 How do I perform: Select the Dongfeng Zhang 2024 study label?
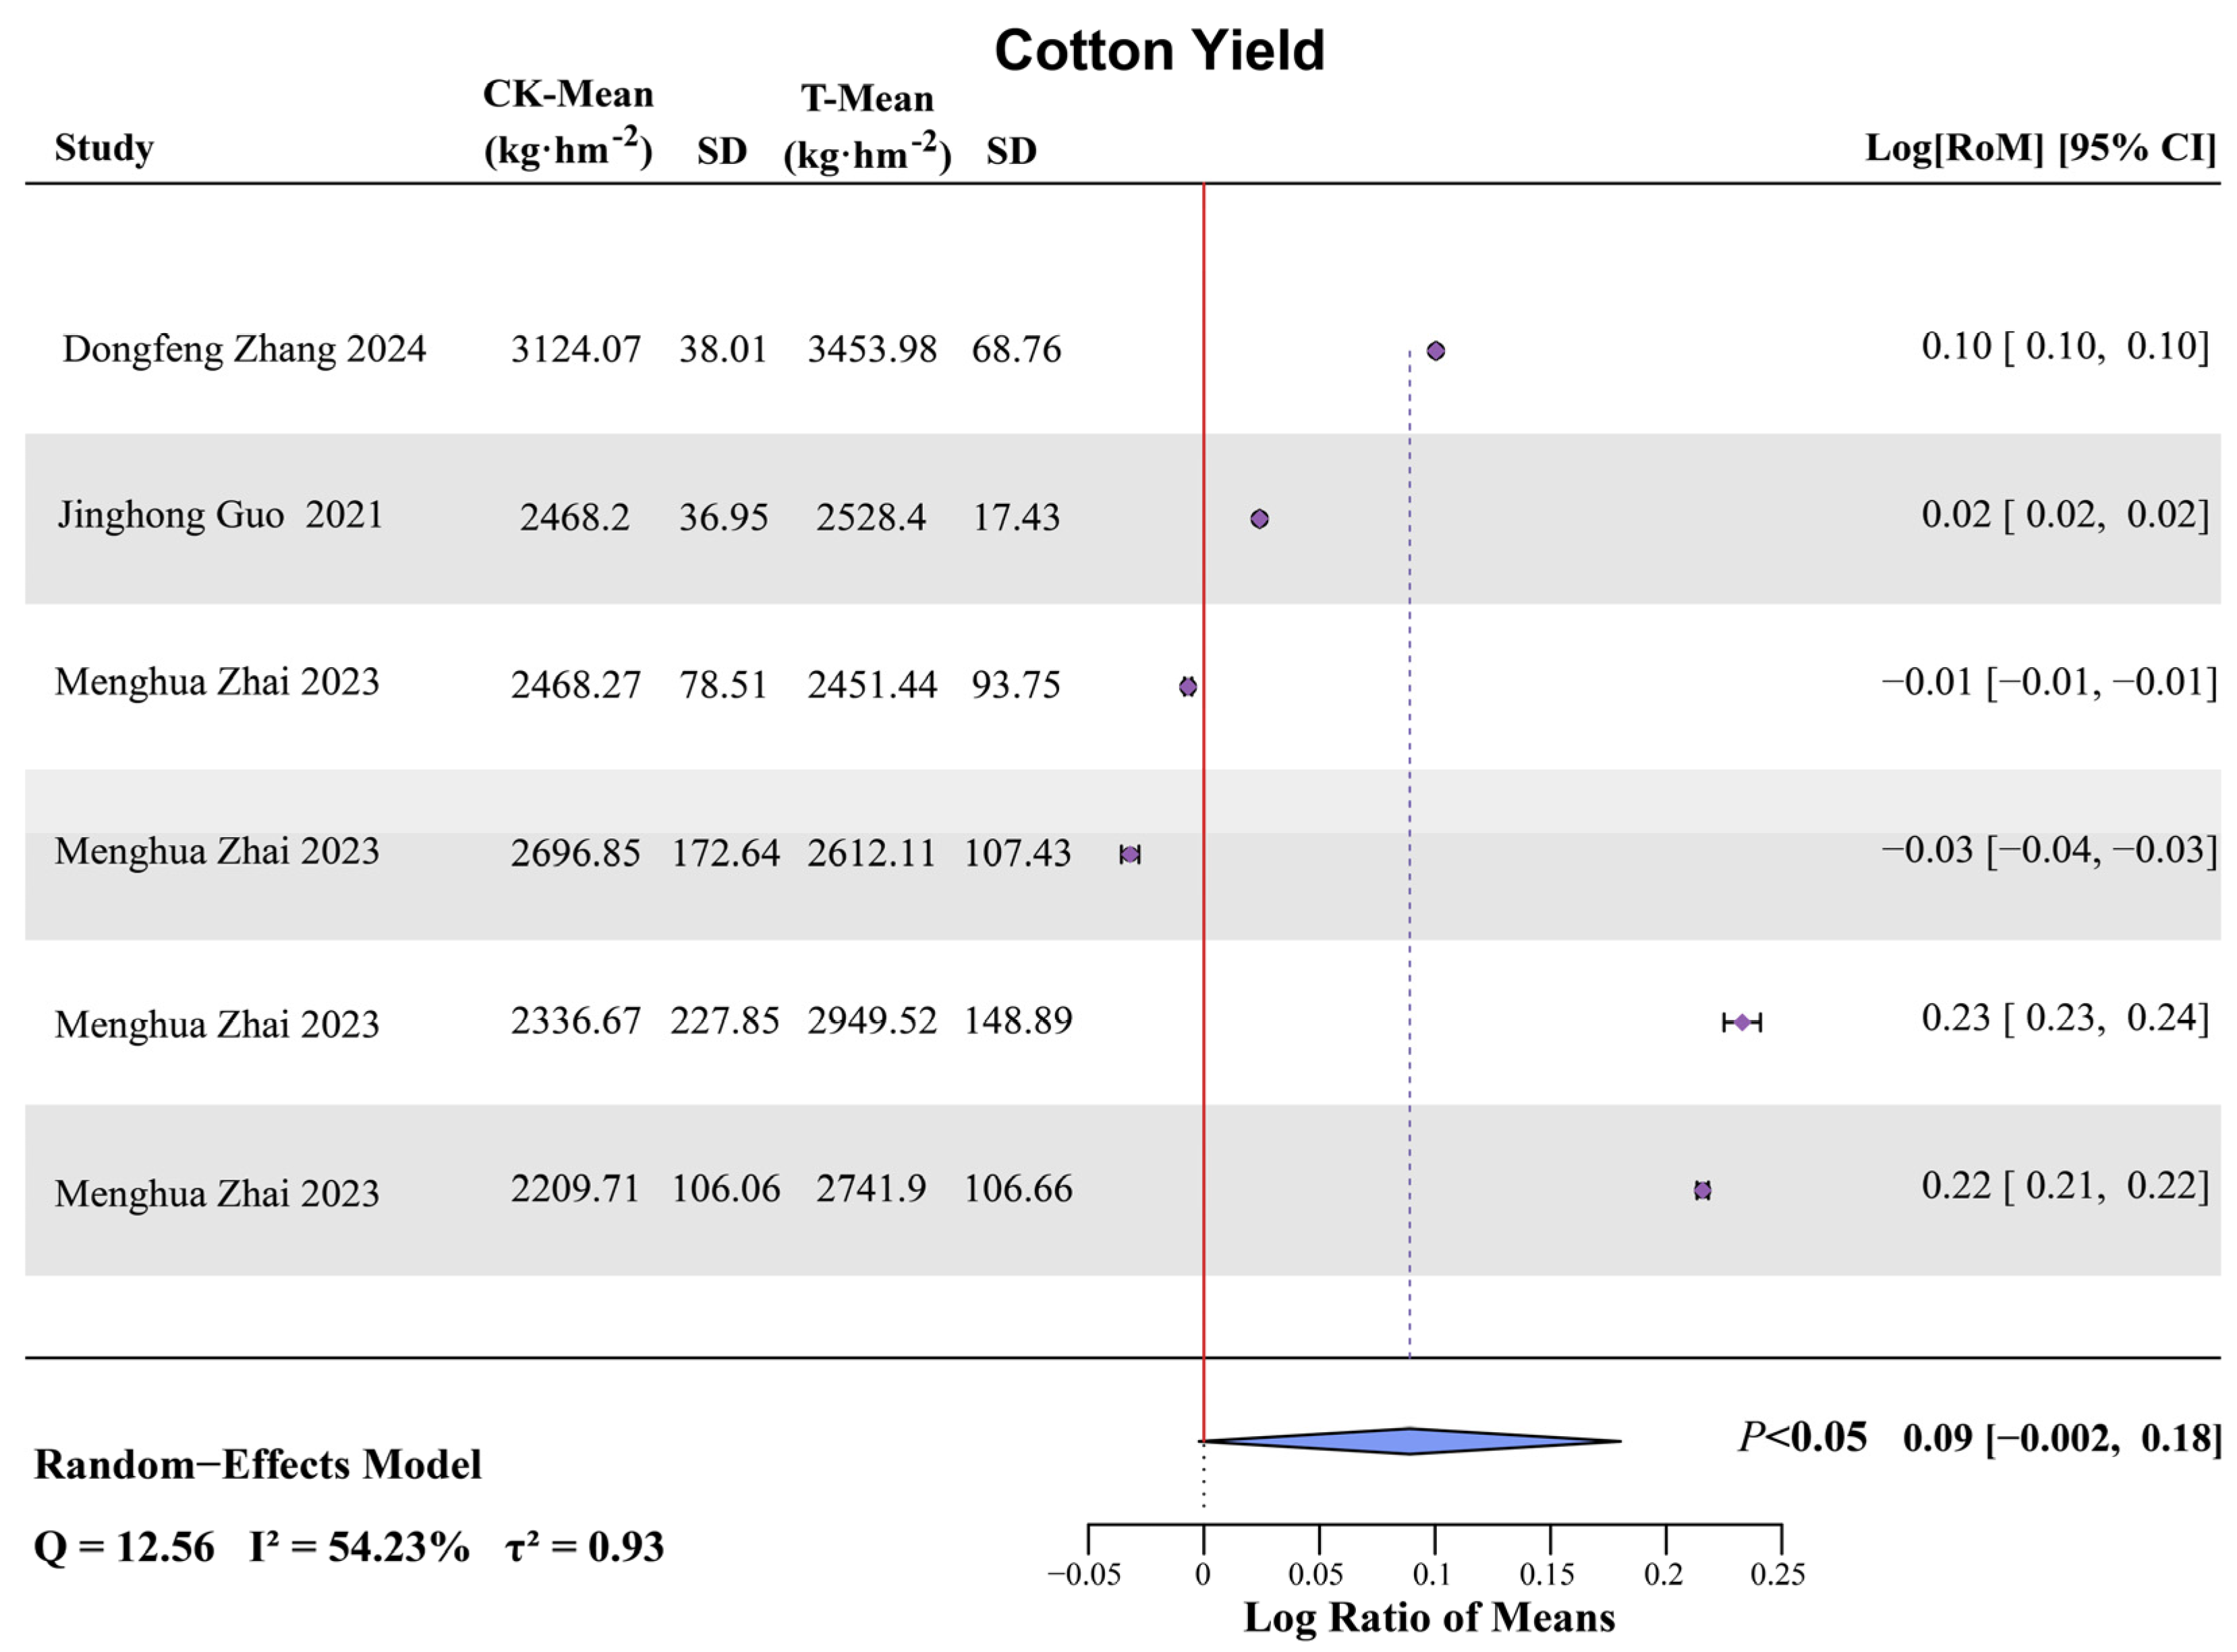pos(244,349)
